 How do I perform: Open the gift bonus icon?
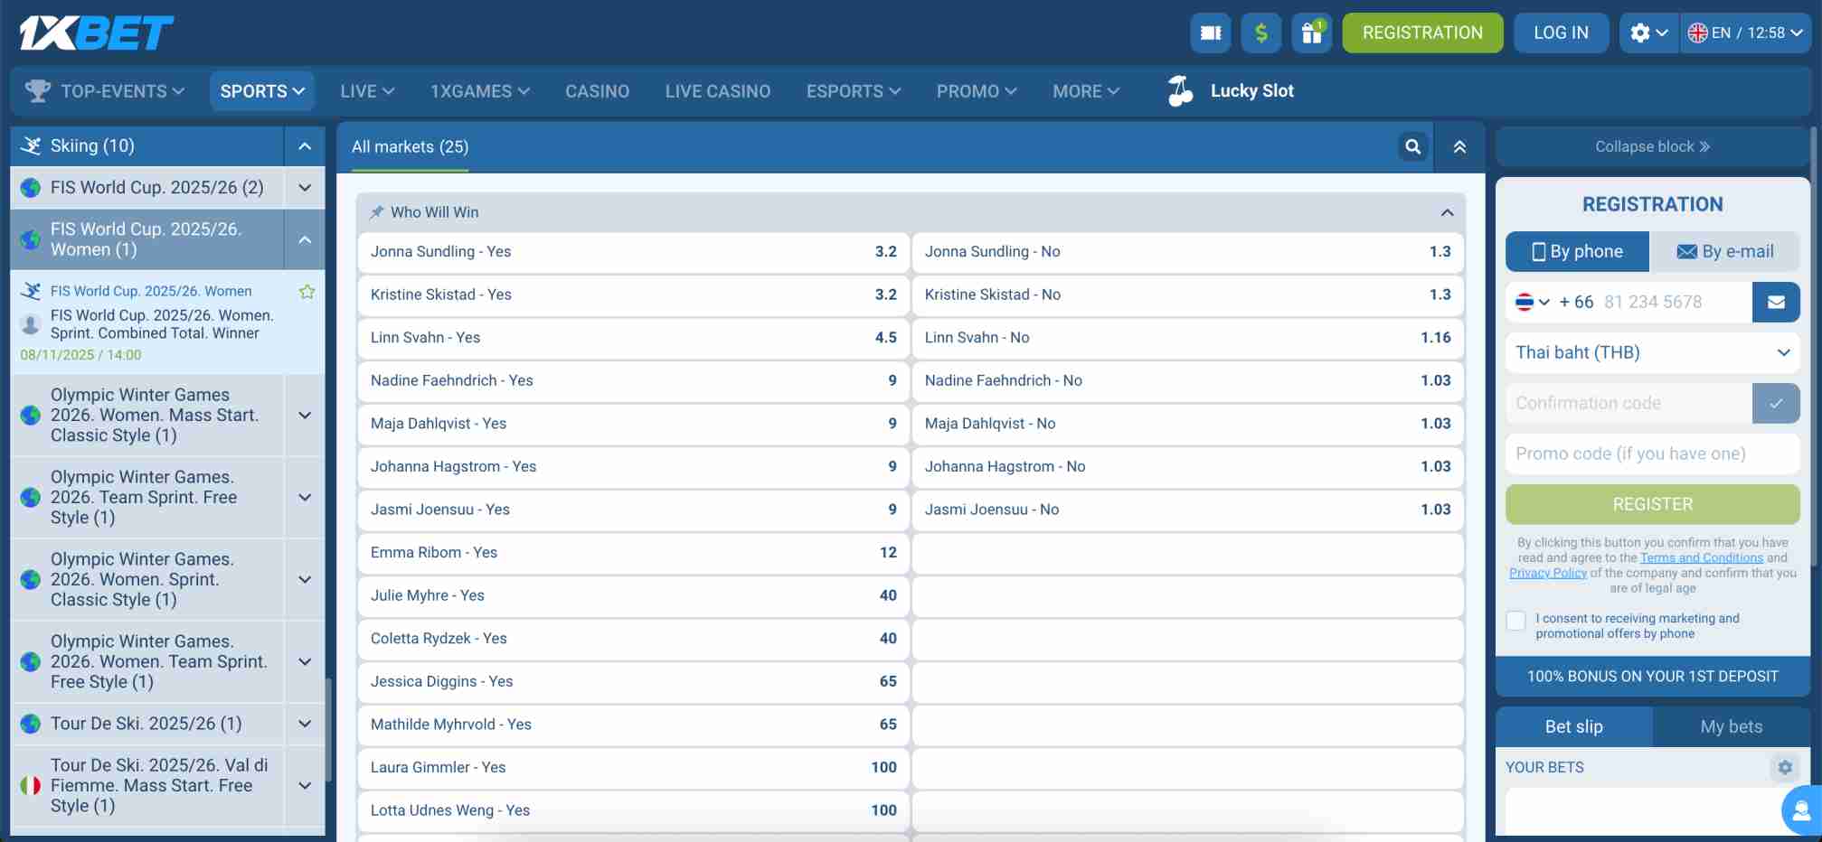click(1312, 33)
